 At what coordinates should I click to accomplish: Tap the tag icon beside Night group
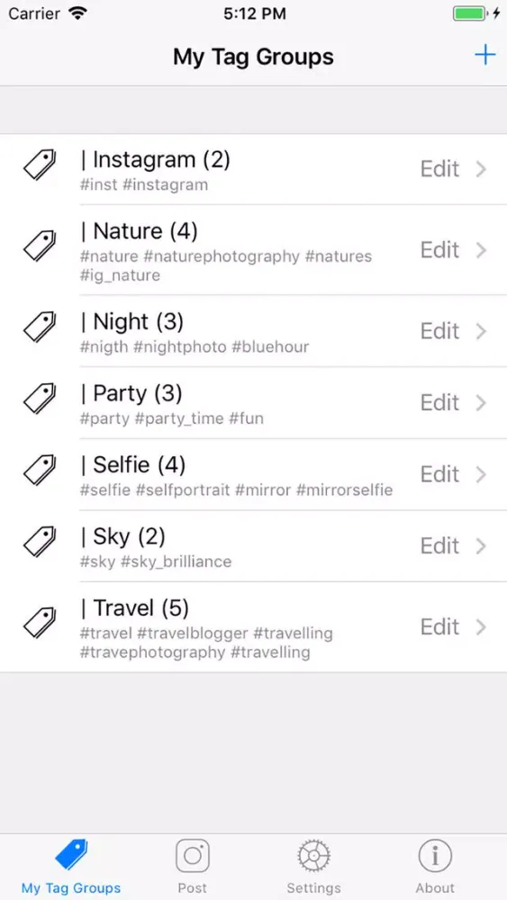tap(40, 328)
